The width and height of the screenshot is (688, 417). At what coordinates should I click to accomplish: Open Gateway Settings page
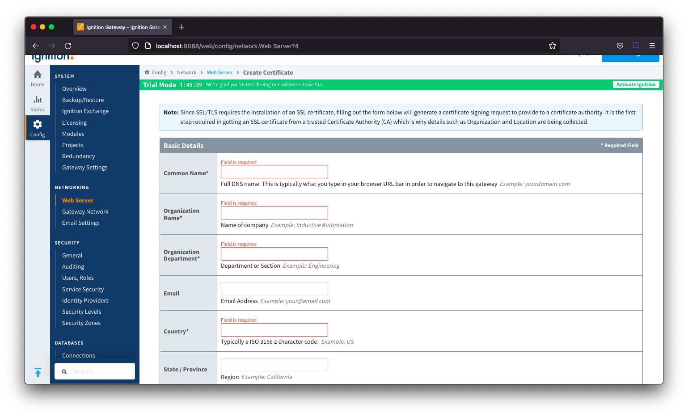tap(85, 167)
